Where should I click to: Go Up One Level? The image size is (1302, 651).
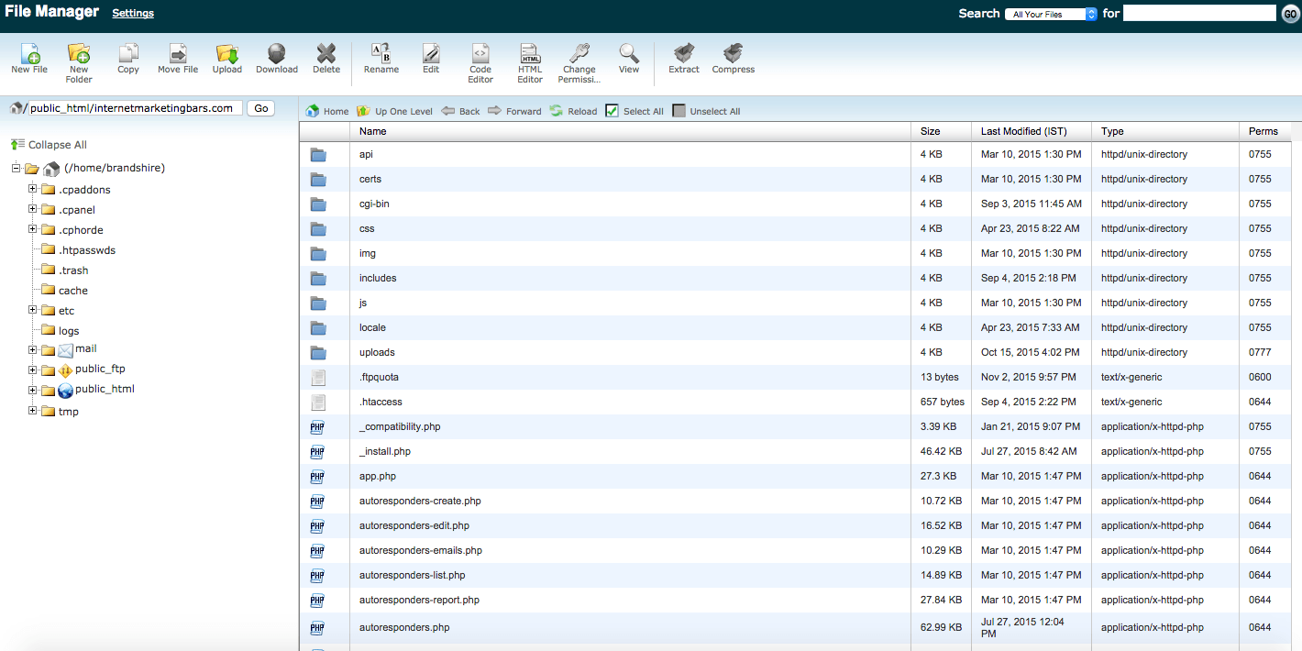click(x=394, y=111)
